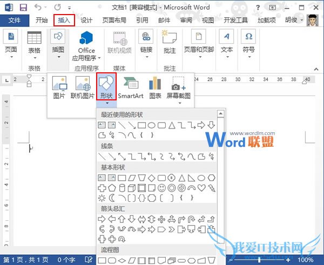Image resolution: width=324 pixels, height=265 pixels.
Task: Select the diamond shape in basic shapes
Action: (x=152, y=178)
